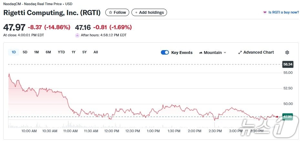Select the 5Y time range
Screen dimensions: 303x142
84,52
